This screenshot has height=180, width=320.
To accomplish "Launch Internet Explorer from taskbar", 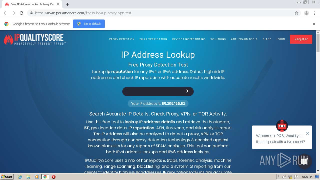I will 20,177.
